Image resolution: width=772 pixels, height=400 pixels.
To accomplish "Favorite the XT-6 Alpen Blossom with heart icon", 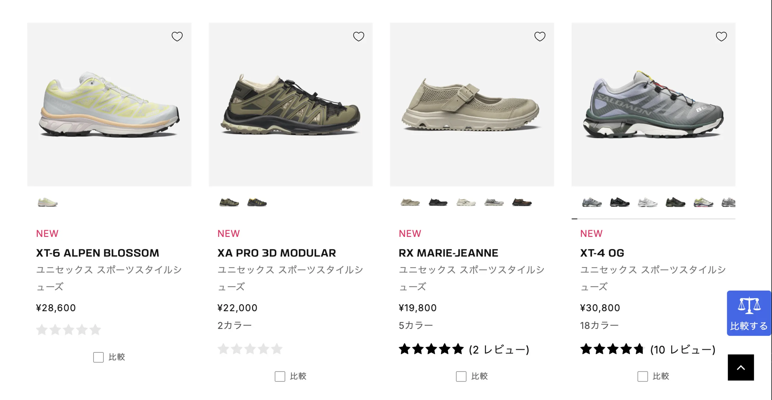I will point(177,36).
